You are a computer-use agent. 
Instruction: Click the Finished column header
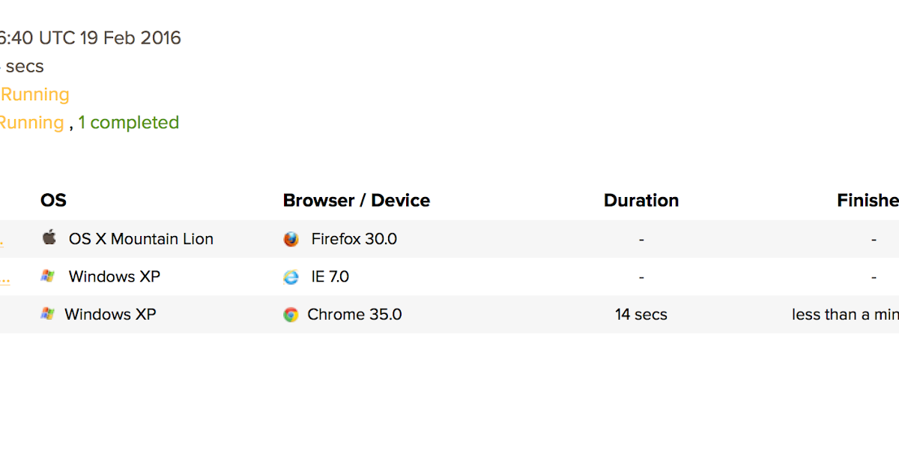tap(868, 200)
